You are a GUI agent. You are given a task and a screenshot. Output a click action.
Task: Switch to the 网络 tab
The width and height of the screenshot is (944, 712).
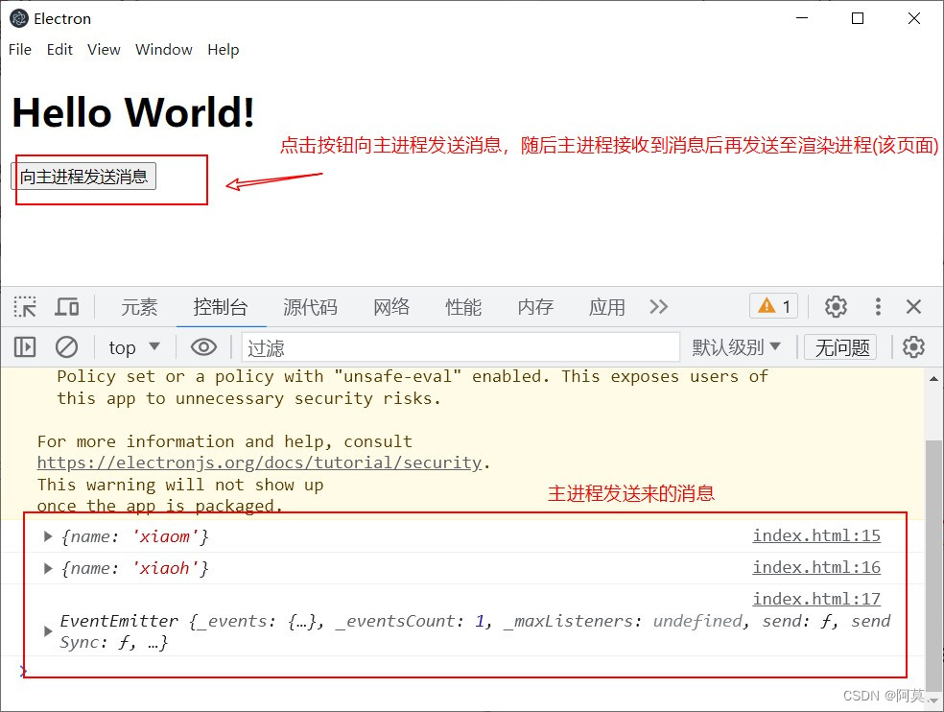point(390,307)
